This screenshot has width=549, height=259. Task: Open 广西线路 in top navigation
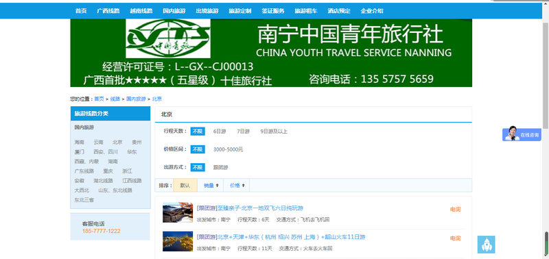pos(108,11)
